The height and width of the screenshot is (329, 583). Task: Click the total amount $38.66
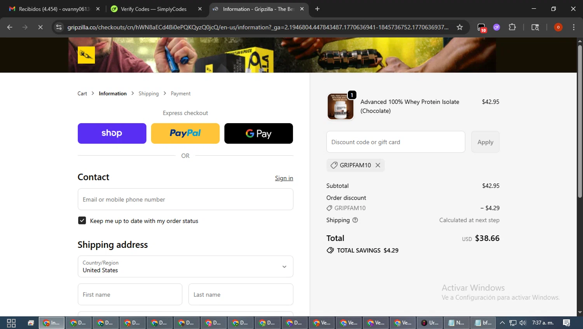click(x=487, y=238)
